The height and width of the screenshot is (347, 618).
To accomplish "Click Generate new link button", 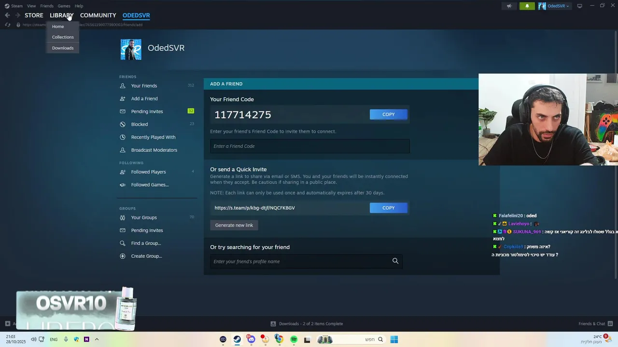I will coord(234,225).
